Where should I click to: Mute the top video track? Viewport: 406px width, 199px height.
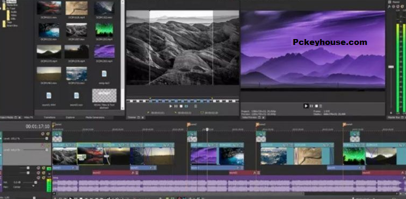click(43, 134)
